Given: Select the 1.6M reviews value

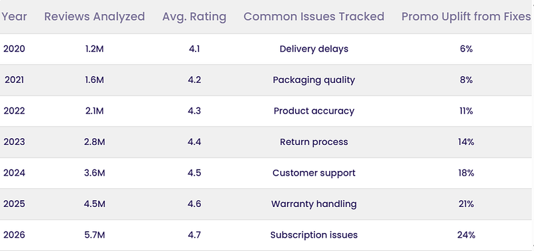Looking at the screenshot, I should pos(94,80).
